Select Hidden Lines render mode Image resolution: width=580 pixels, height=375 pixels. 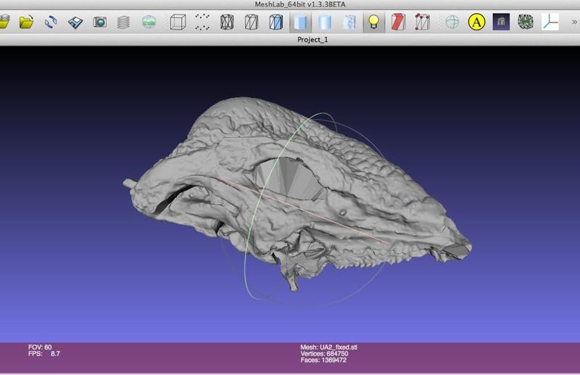(252, 22)
